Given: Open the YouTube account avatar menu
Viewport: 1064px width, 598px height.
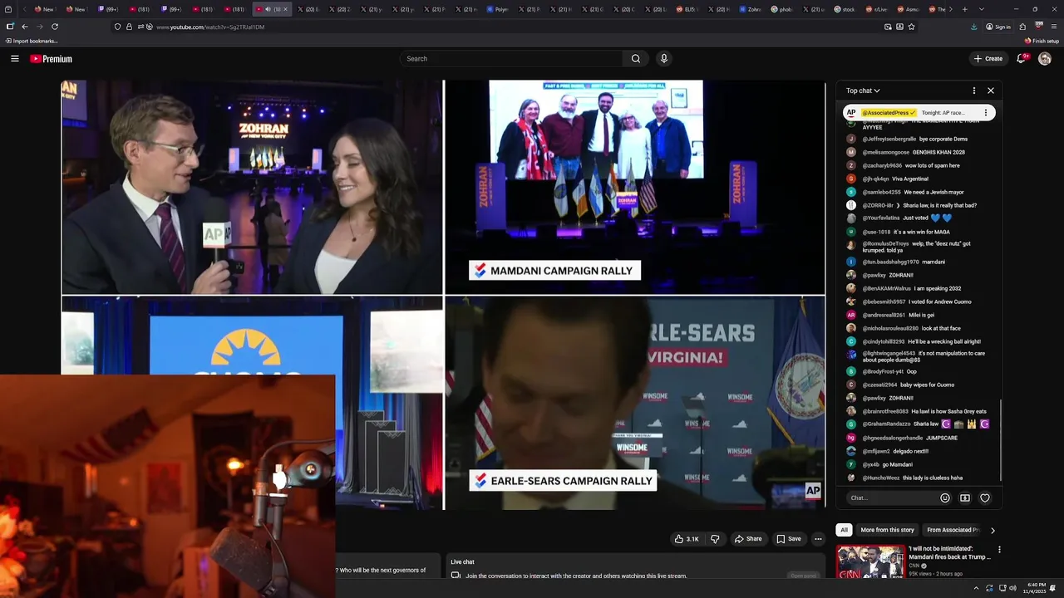Looking at the screenshot, I should (x=1045, y=59).
